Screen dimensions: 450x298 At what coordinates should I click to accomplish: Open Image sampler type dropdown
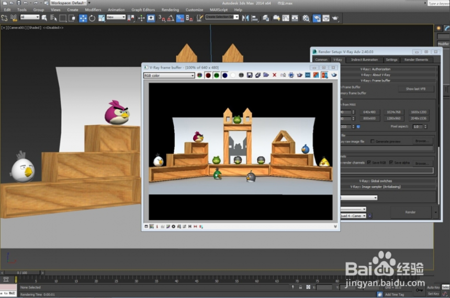[359, 198]
